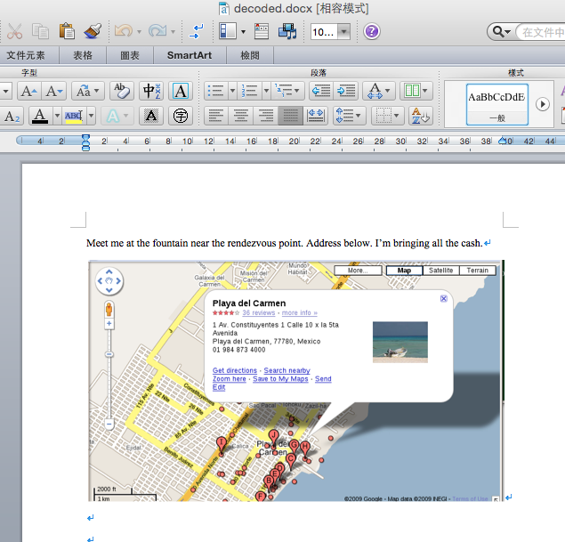Switch to the SmartArt tab
The image size is (565, 542).
[x=189, y=55]
